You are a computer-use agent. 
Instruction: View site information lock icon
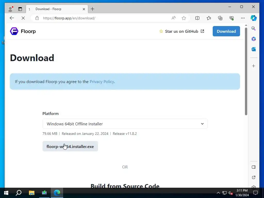pos(37,18)
